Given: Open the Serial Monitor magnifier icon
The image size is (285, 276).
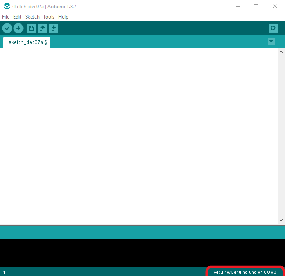Looking at the screenshot, I should [273, 28].
